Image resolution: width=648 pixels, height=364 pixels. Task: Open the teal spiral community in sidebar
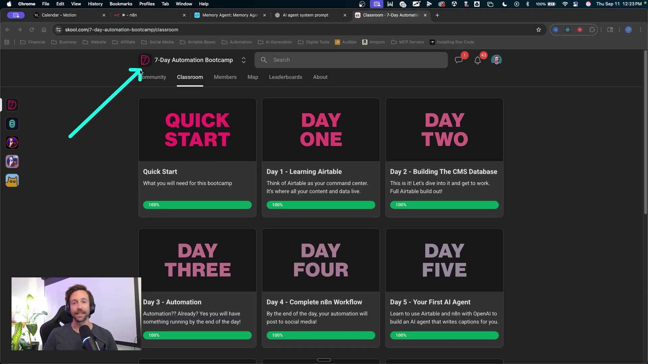(12, 124)
